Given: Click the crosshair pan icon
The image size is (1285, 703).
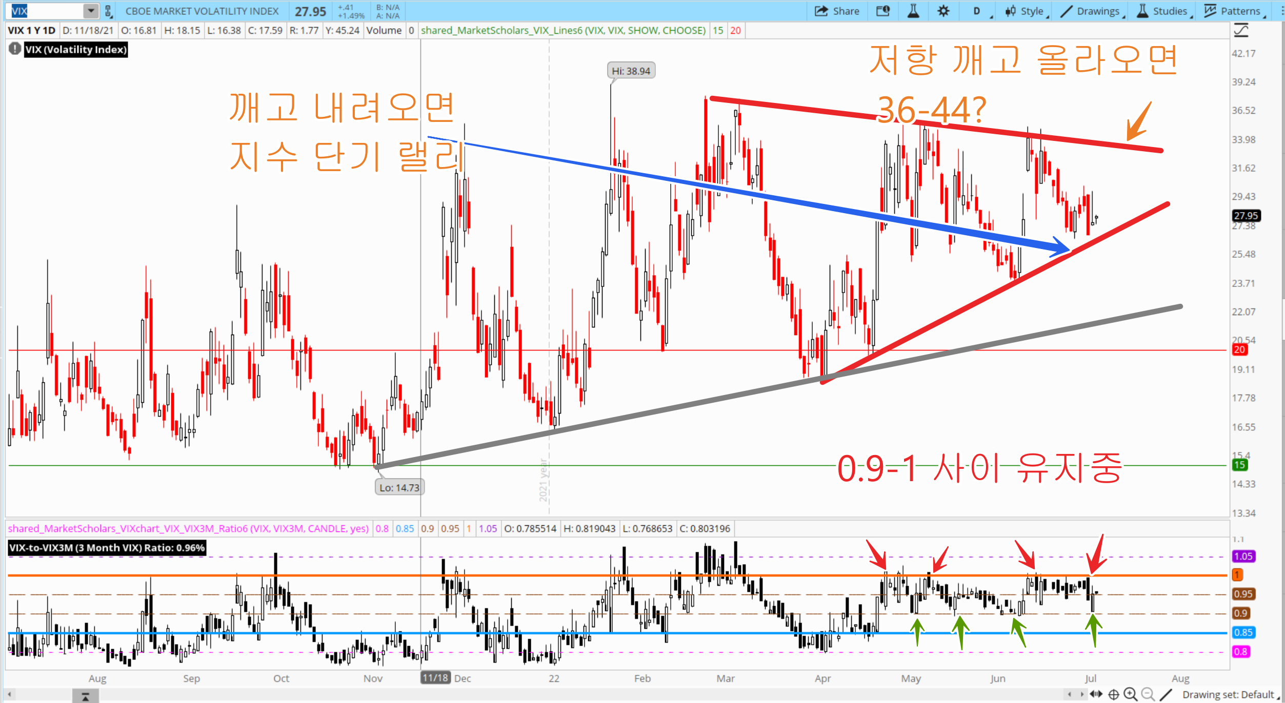Looking at the screenshot, I should pos(1113,694).
